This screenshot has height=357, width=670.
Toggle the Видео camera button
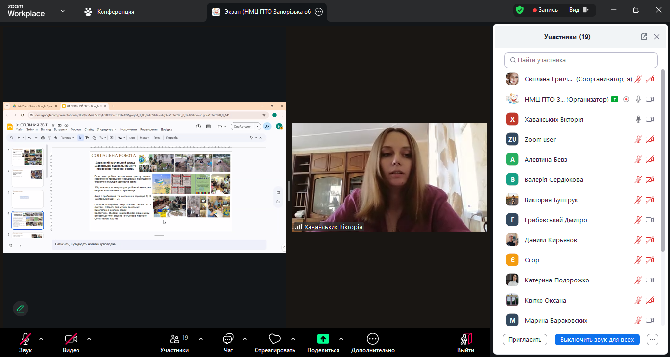(x=71, y=339)
